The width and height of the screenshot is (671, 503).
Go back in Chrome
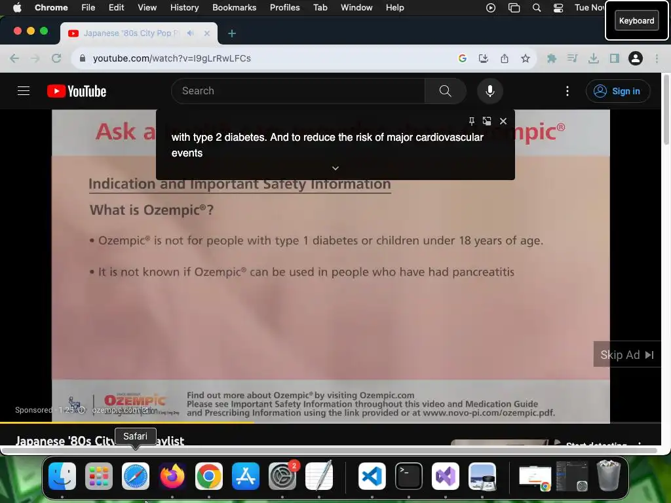point(14,58)
